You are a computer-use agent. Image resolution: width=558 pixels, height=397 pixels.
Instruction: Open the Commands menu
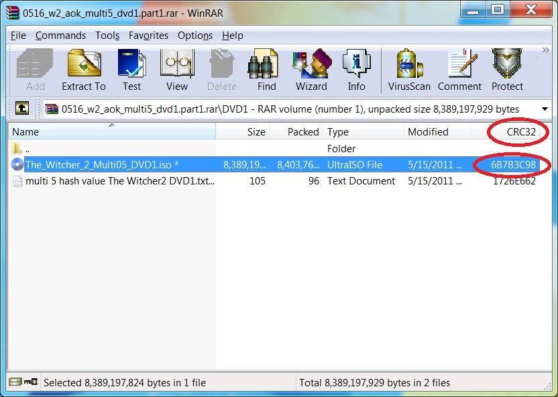click(x=60, y=36)
